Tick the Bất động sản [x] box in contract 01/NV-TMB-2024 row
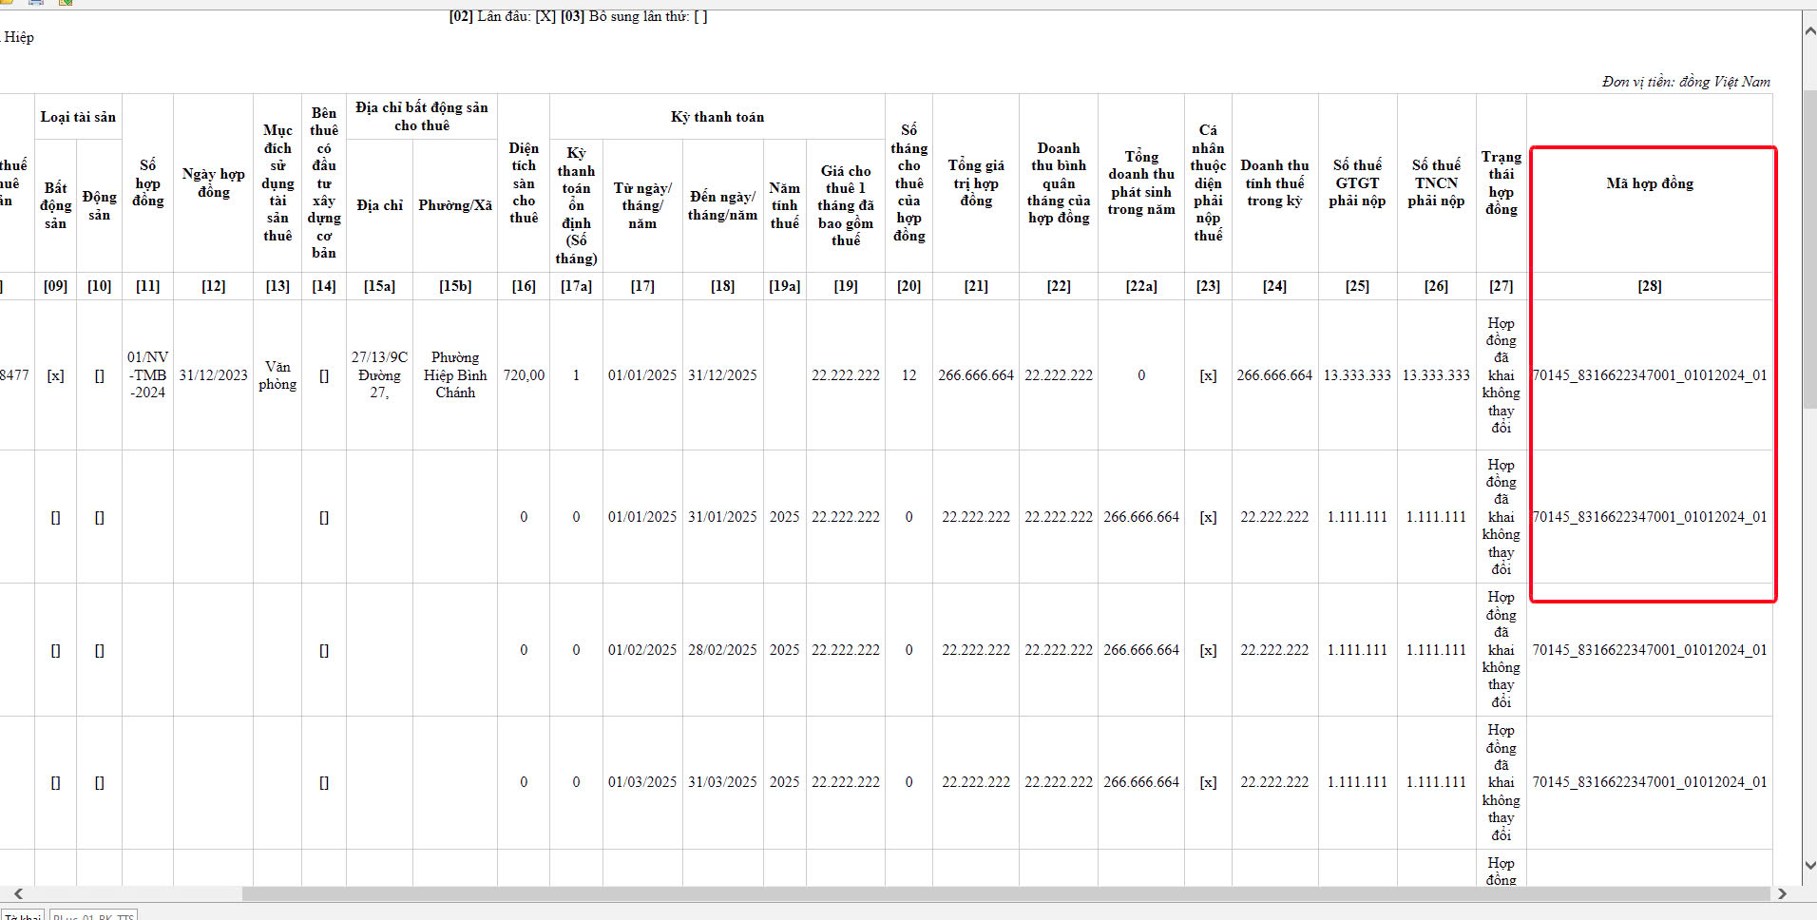Image resolution: width=1817 pixels, height=920 pixels. coord(55,375)
